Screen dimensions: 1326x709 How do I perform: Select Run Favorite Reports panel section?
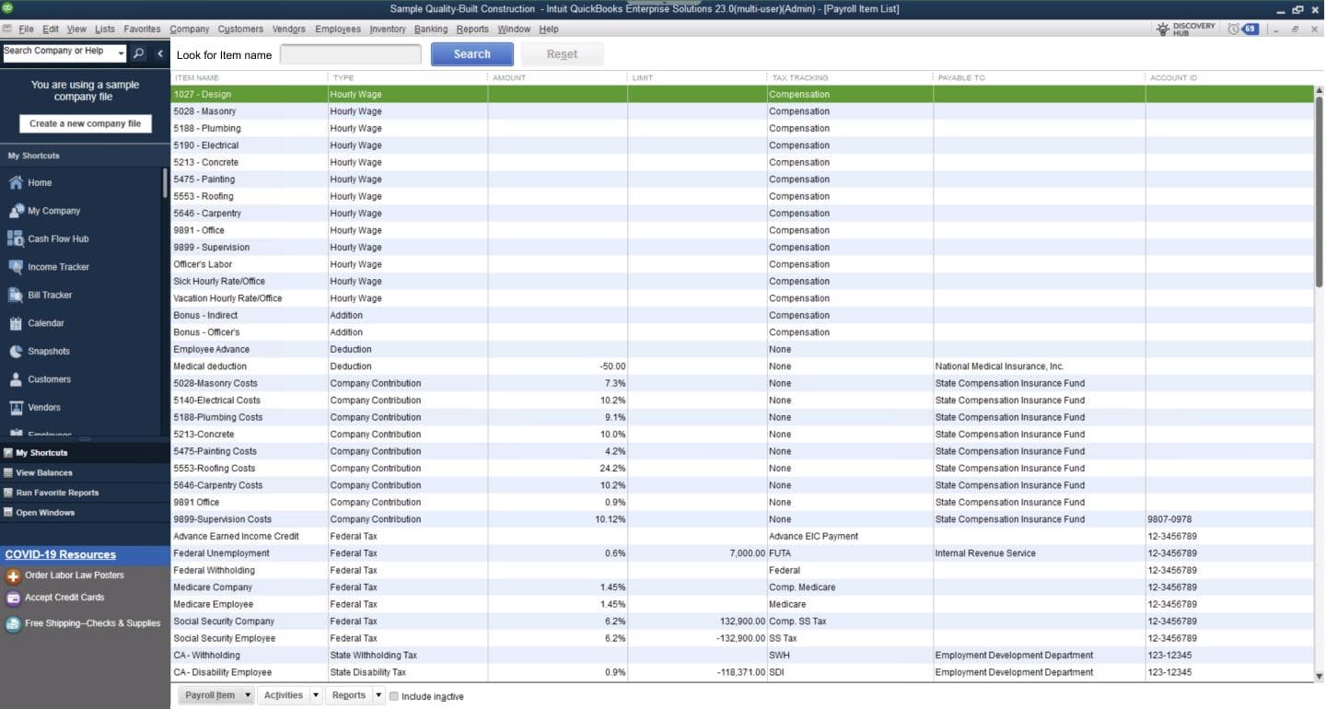[x=85, y=493]
